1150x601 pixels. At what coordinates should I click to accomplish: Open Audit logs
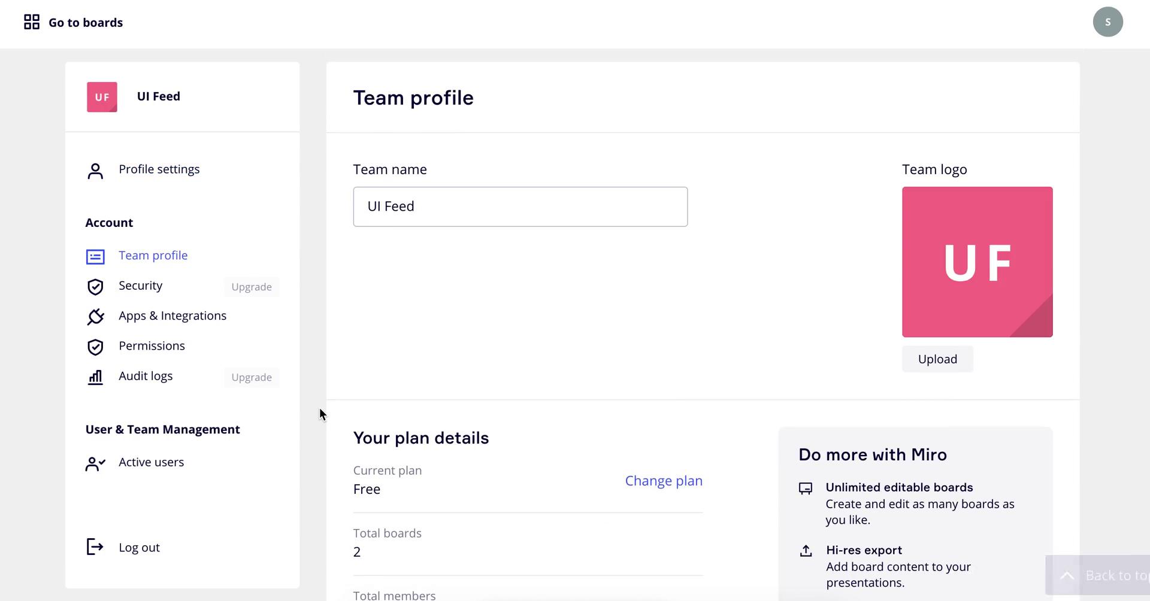click(x=146, y=376)
